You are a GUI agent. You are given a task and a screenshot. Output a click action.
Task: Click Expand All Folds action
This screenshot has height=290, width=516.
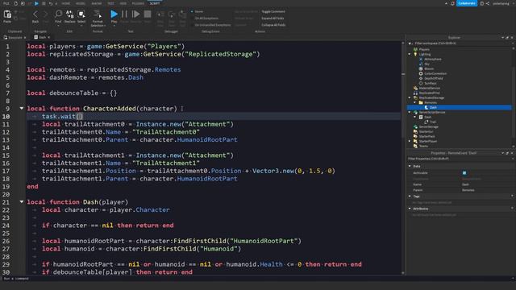273,19
